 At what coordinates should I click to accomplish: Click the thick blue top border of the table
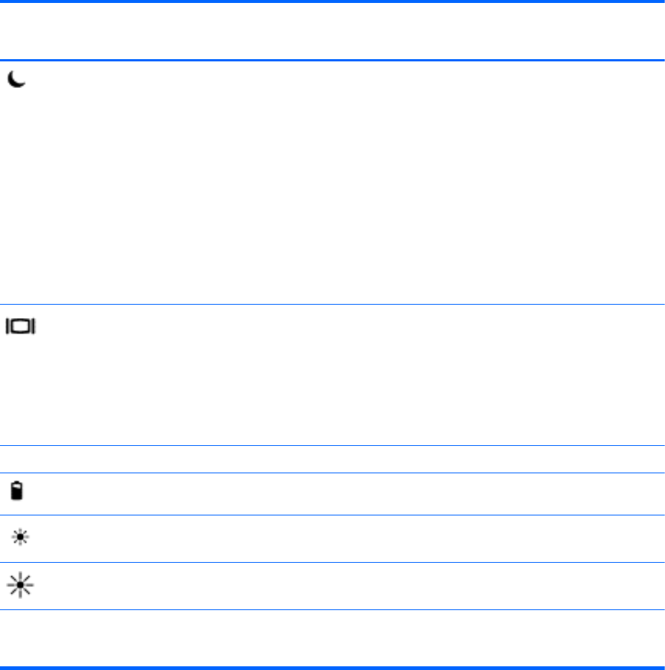pyautogui.click(x=332, y=2)
